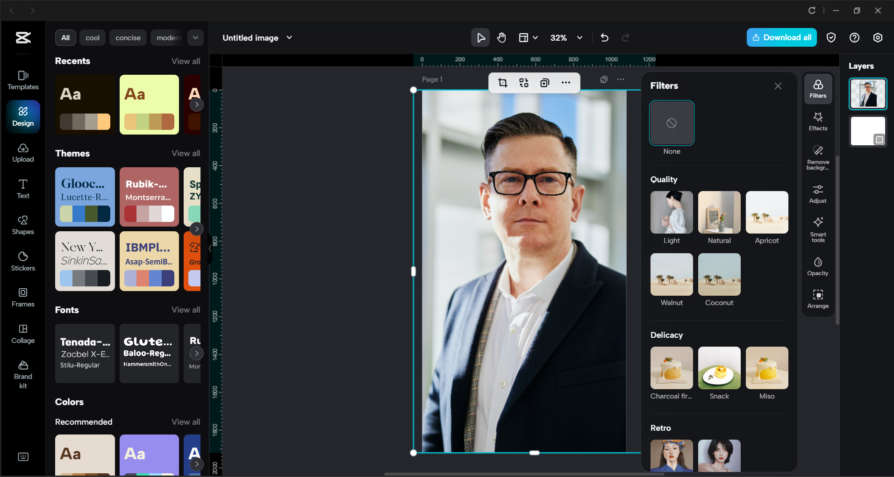Select the Adjust panel icon
The image size is (894, 477).
(817, 193)
